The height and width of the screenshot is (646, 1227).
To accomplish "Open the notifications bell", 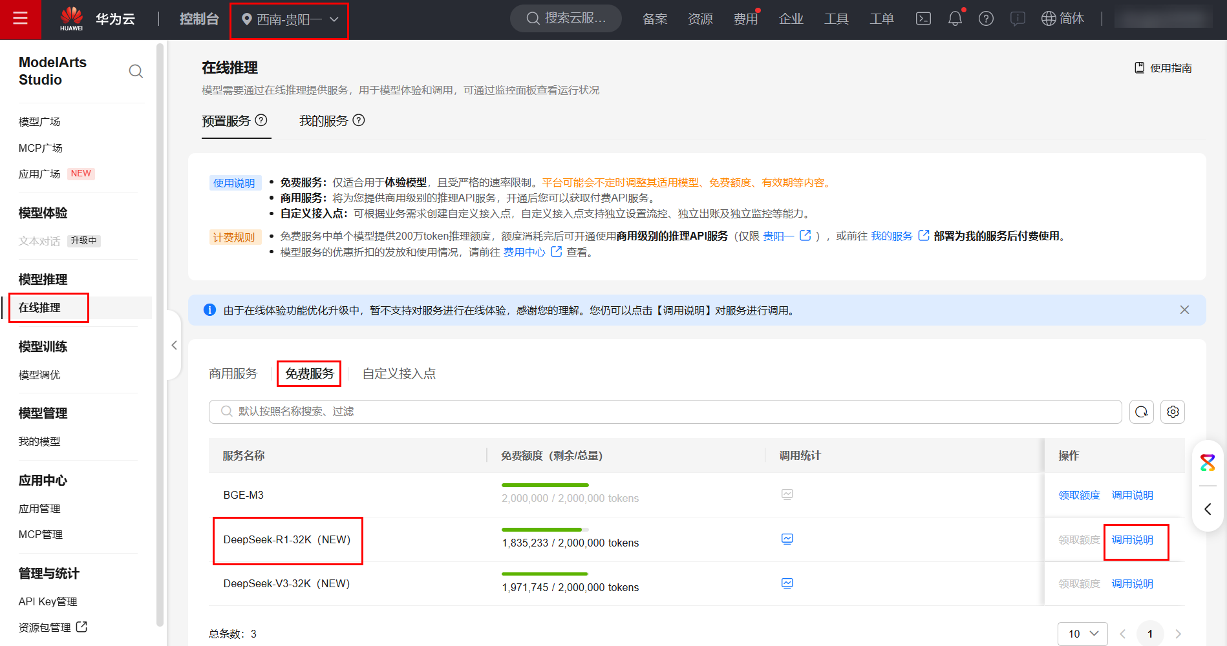I will 955,19.
